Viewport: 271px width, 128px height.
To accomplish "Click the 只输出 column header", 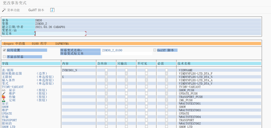I will [126, 63].
